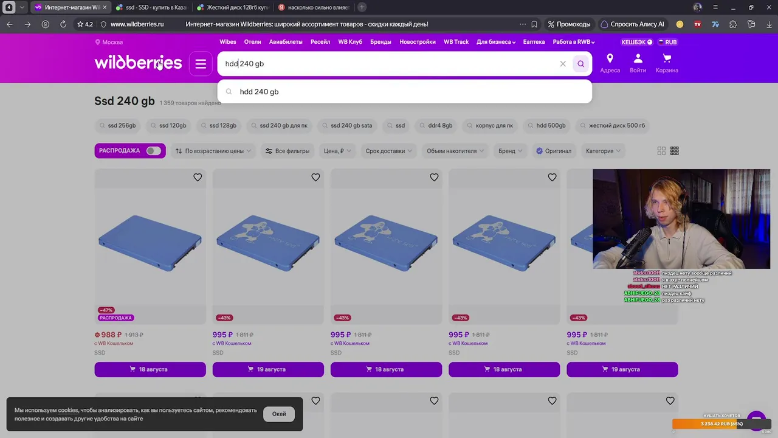The height and width of the screenshot is (438, 778).
Task: Open WB Track in top navigation
Action: coord(456,42)
